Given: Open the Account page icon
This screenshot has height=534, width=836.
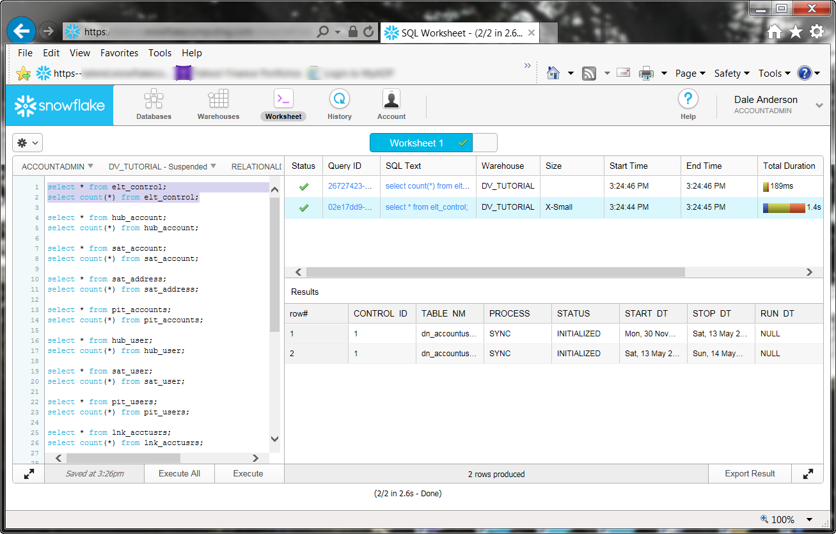Looking at the screenshot, I should (x=391, y=100).
